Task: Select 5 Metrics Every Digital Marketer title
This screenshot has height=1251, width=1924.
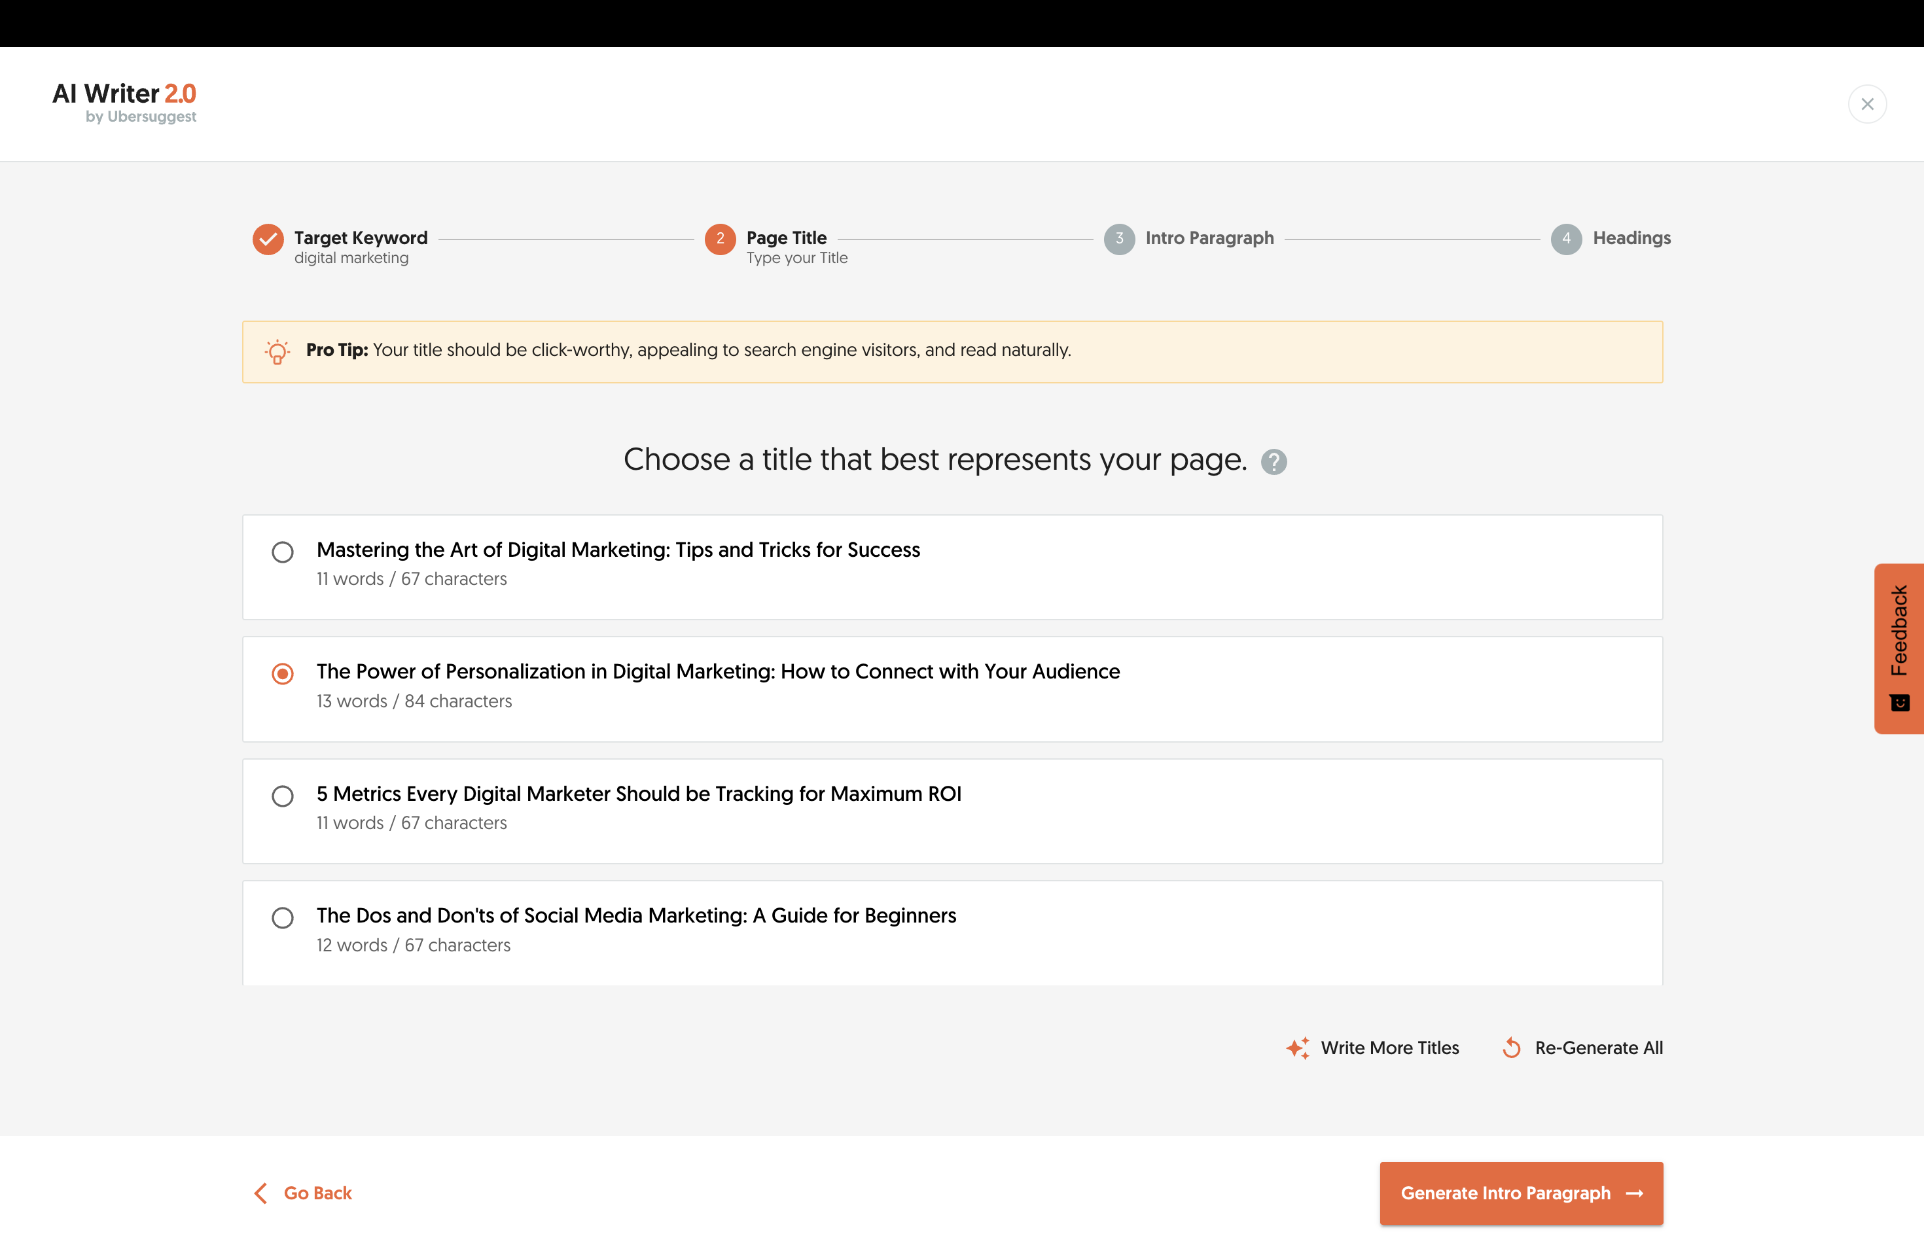Action: click(x=282, y=796)
